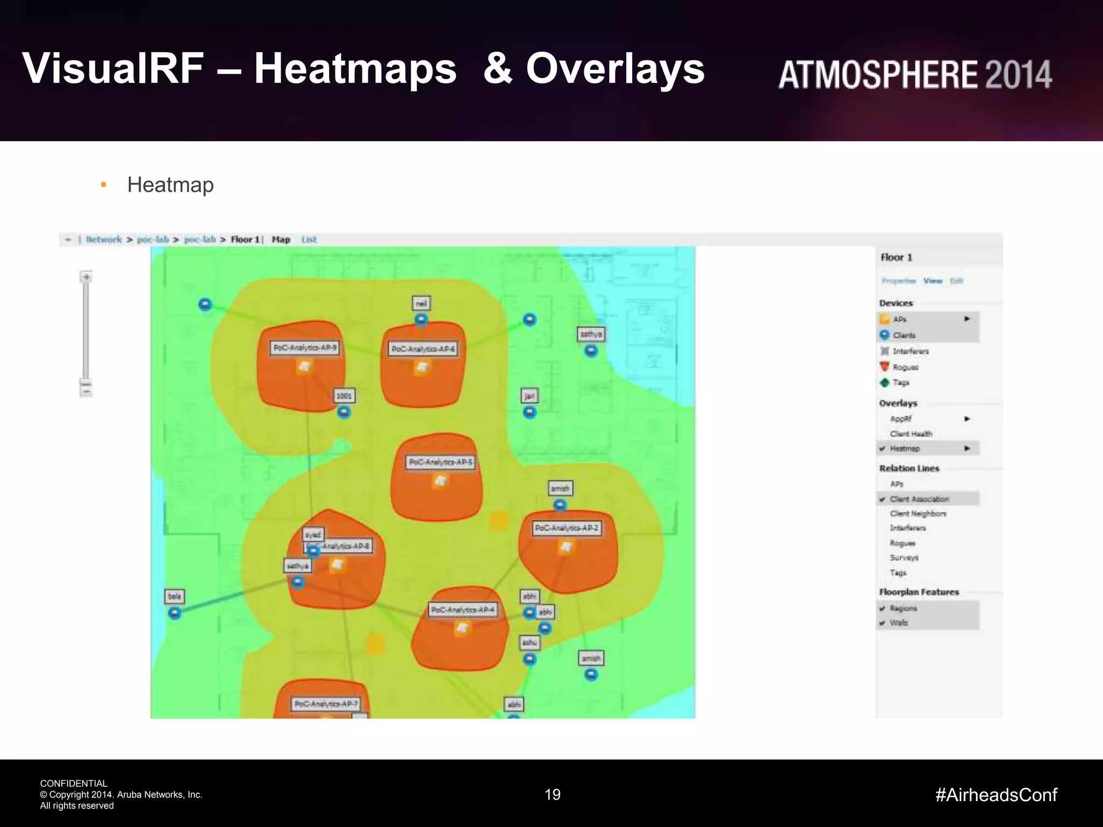1103x827 pixels.
Task: Select AppRF in Overlays menu
Action: click(901, 419)
